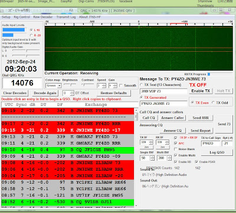Select the TX Even radio button

coord(192,102)
